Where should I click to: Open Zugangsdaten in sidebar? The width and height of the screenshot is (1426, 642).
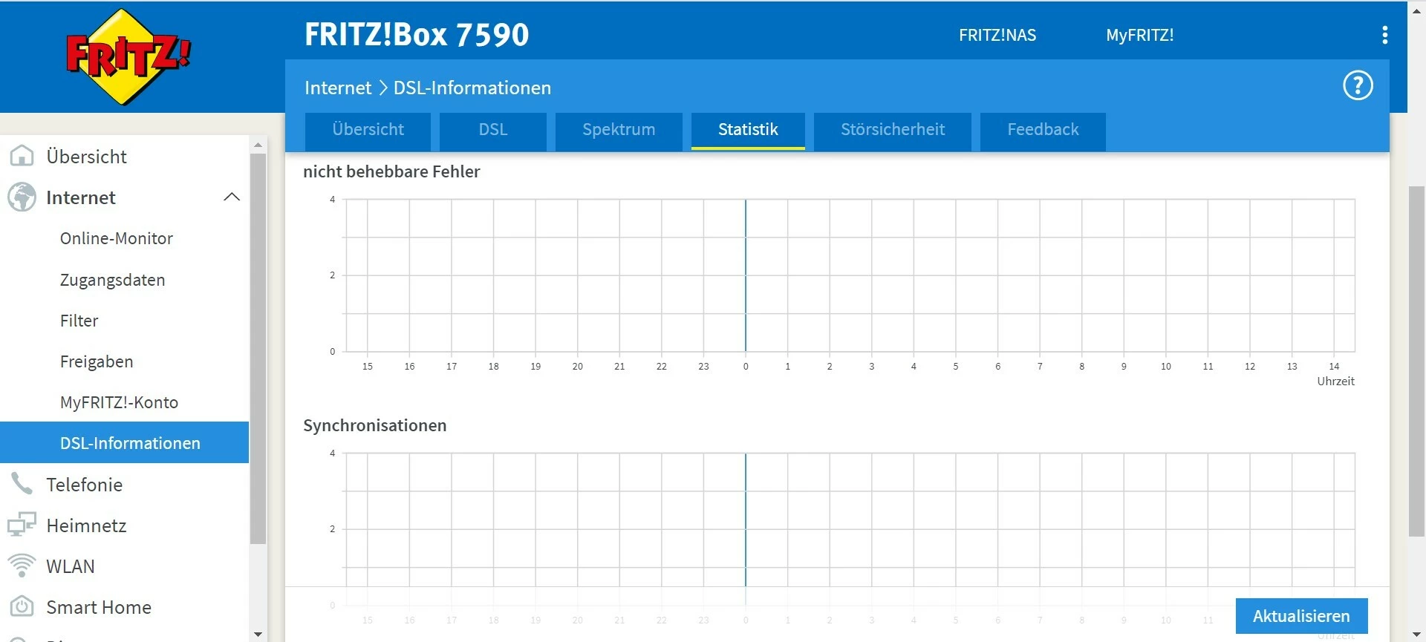tap(113, 280)
